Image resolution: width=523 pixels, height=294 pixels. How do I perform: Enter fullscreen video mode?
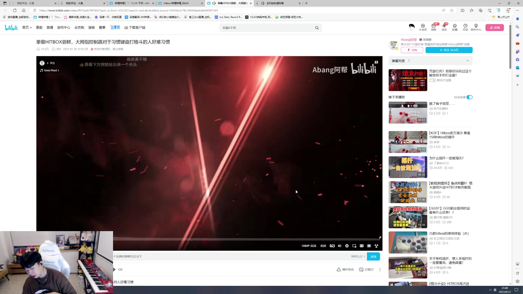pos(376,246)
